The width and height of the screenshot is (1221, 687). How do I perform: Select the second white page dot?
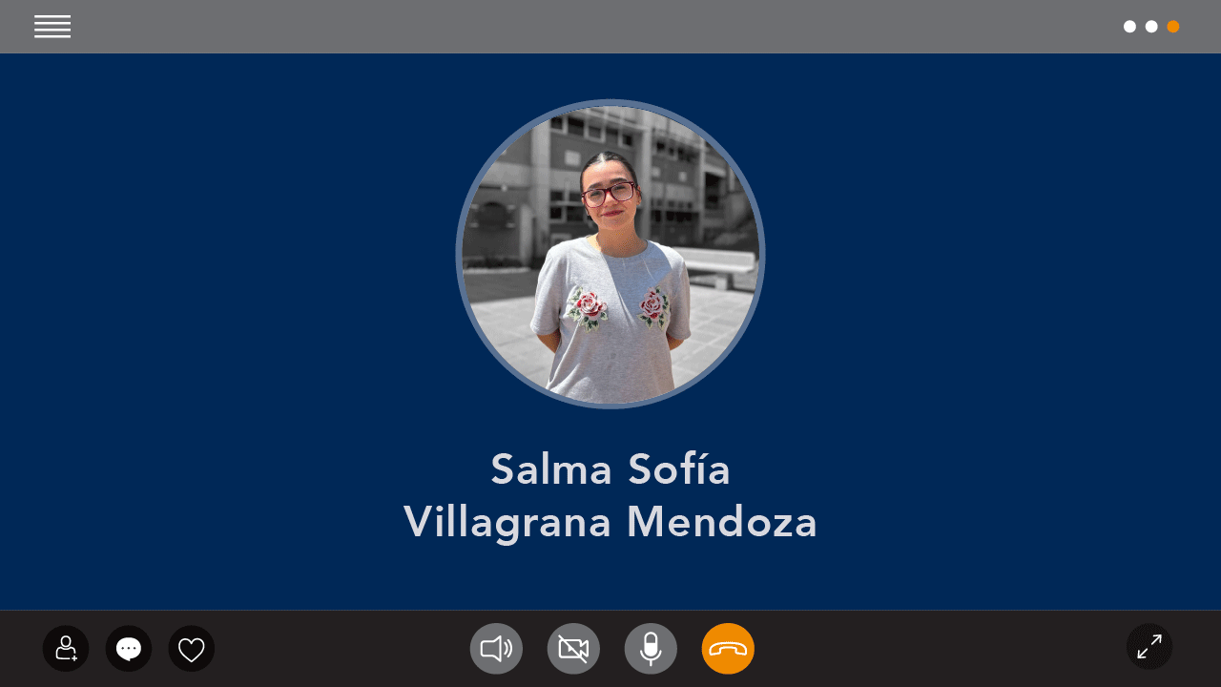click(x=1151, y=27)
